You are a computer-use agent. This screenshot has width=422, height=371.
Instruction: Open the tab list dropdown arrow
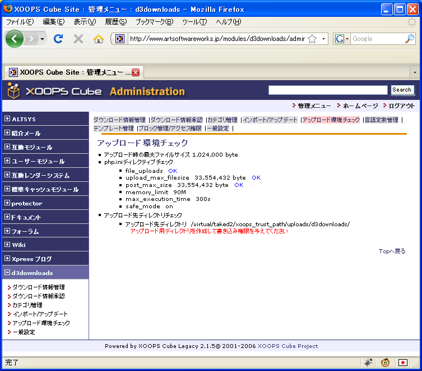click(415, 72)
